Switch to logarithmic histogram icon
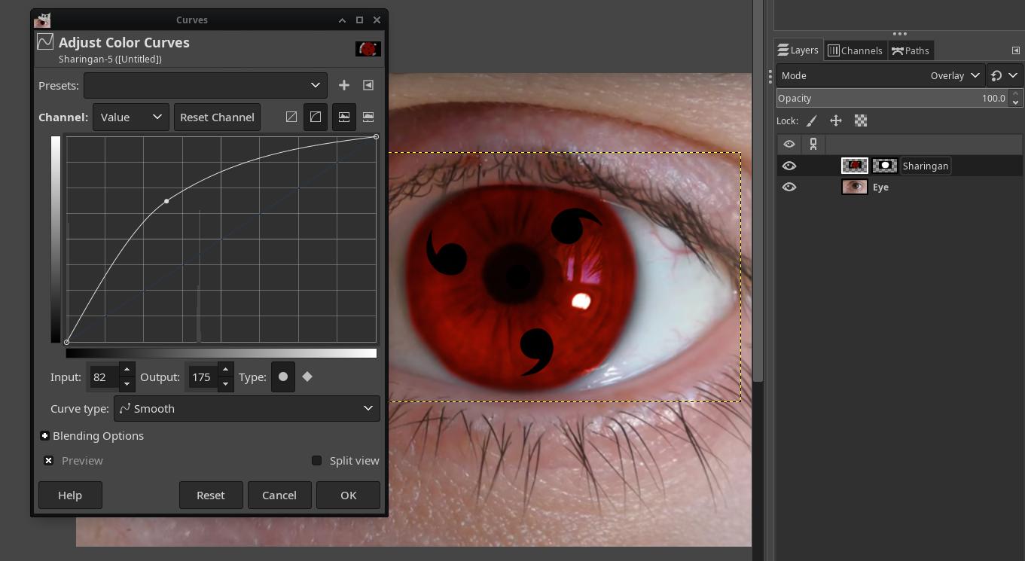Image resolution: width=1025 pixels, height=561 pixels. click(368, 117)
